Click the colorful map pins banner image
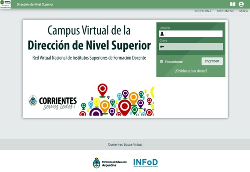Image resolution: width=250 pixels, height=172 pixels. pos(117,100)
